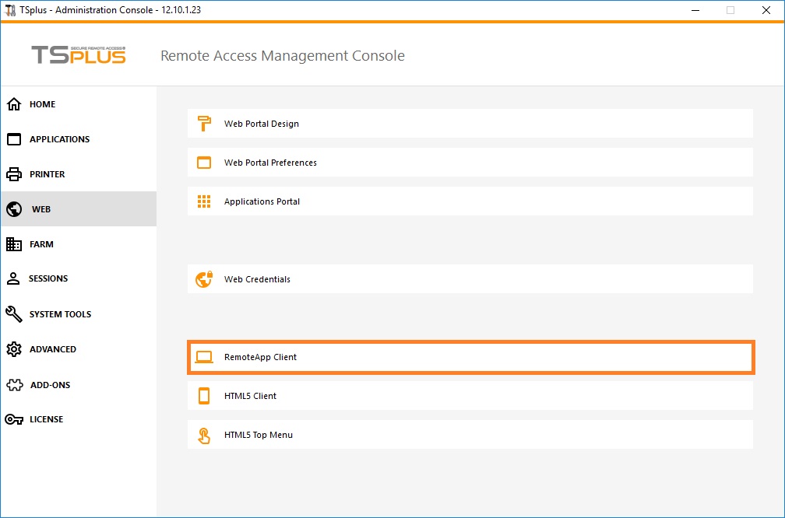Screen dimensions: 785x518
Task: Click the TSplus logo in header
Action: point(78,55)
